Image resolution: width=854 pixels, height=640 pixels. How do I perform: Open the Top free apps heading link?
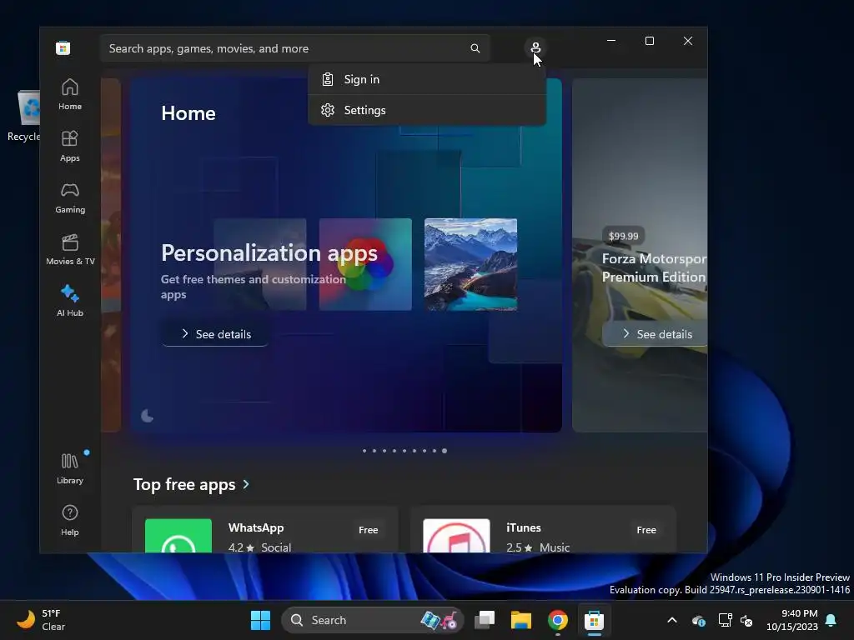184,484
